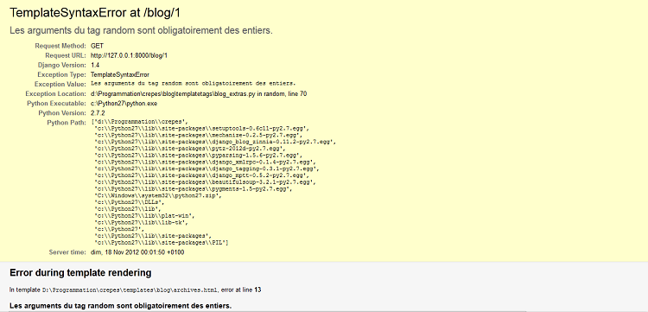Select the site-packages\\PIL path entry
This screenshot has width=648, height=312.
[x=162, y=242]
